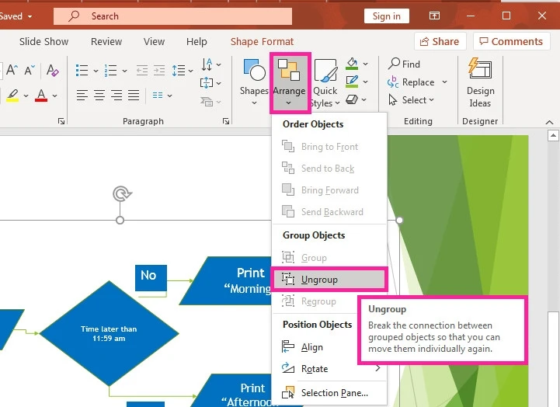
Task: Open Design Ideas pane
Action: click(x=480, y=83)
